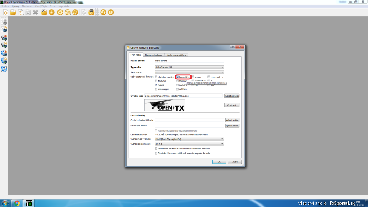Open the Typ rádia dropdown
This screenshot has height=207, width=368.
pos(189,67)
